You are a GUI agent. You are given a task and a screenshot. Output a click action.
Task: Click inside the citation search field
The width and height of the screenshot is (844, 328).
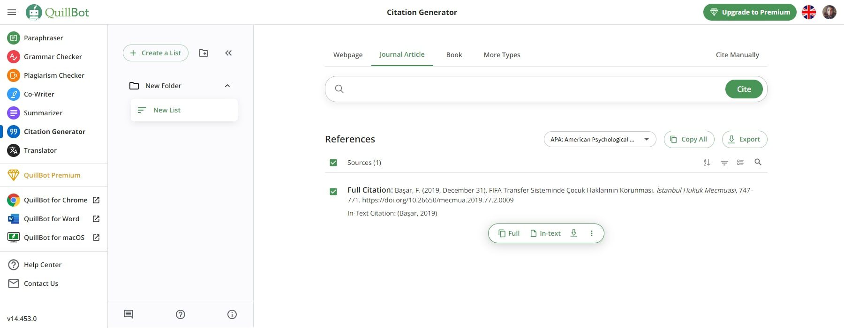(x=516, y=89)
